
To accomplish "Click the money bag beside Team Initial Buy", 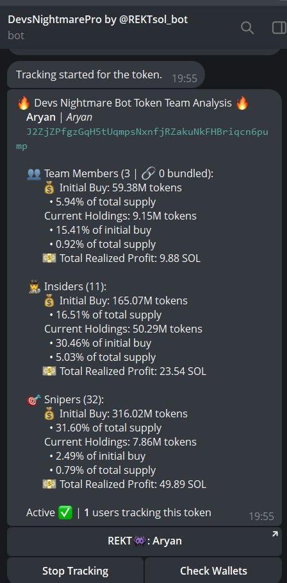I will [49, 187].
